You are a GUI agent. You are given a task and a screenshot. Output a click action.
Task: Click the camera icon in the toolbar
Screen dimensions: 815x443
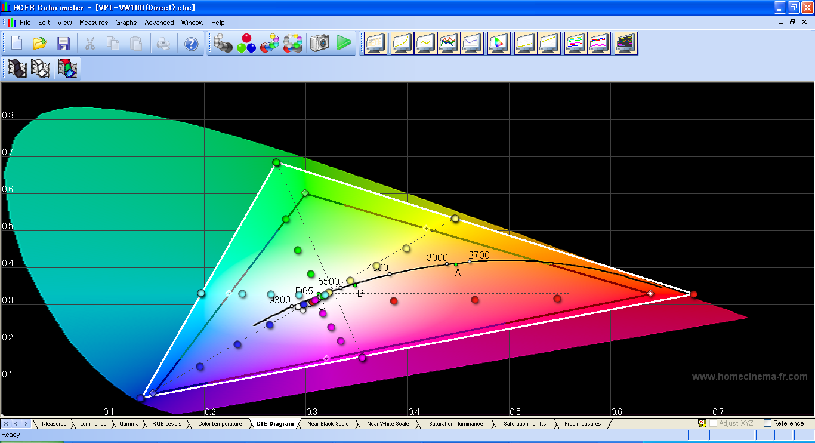pyautogui.click(x=320, y=44)
